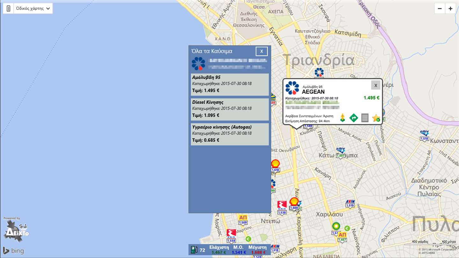Open the all fuels list icon in popup

(x=365, y=118)
